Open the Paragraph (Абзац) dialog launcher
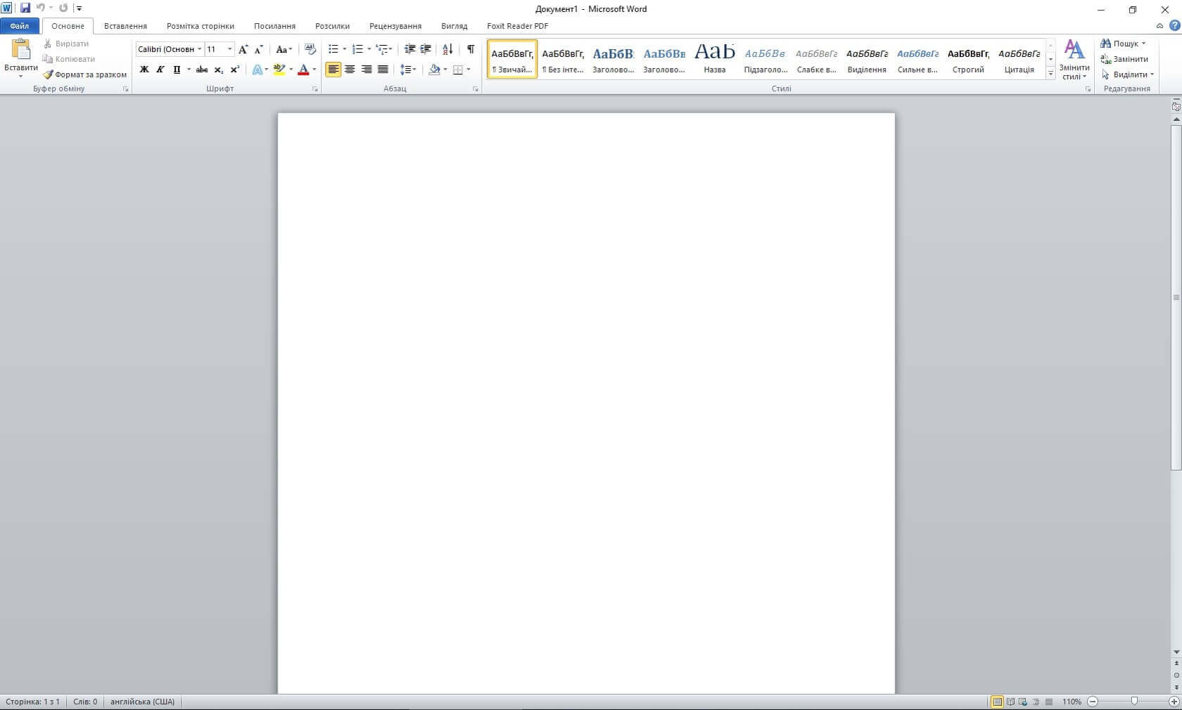This screenshot has width=1182, height=710. coord(476,89)
